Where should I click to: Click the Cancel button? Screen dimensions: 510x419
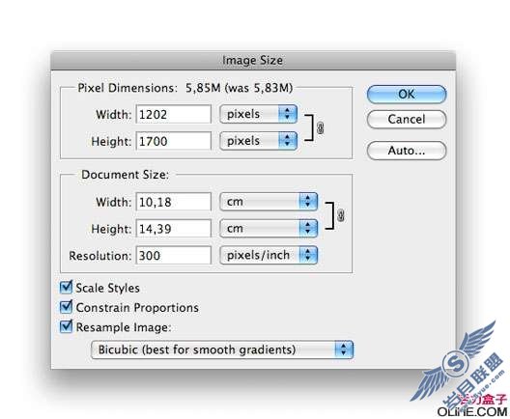click(407, 120)
